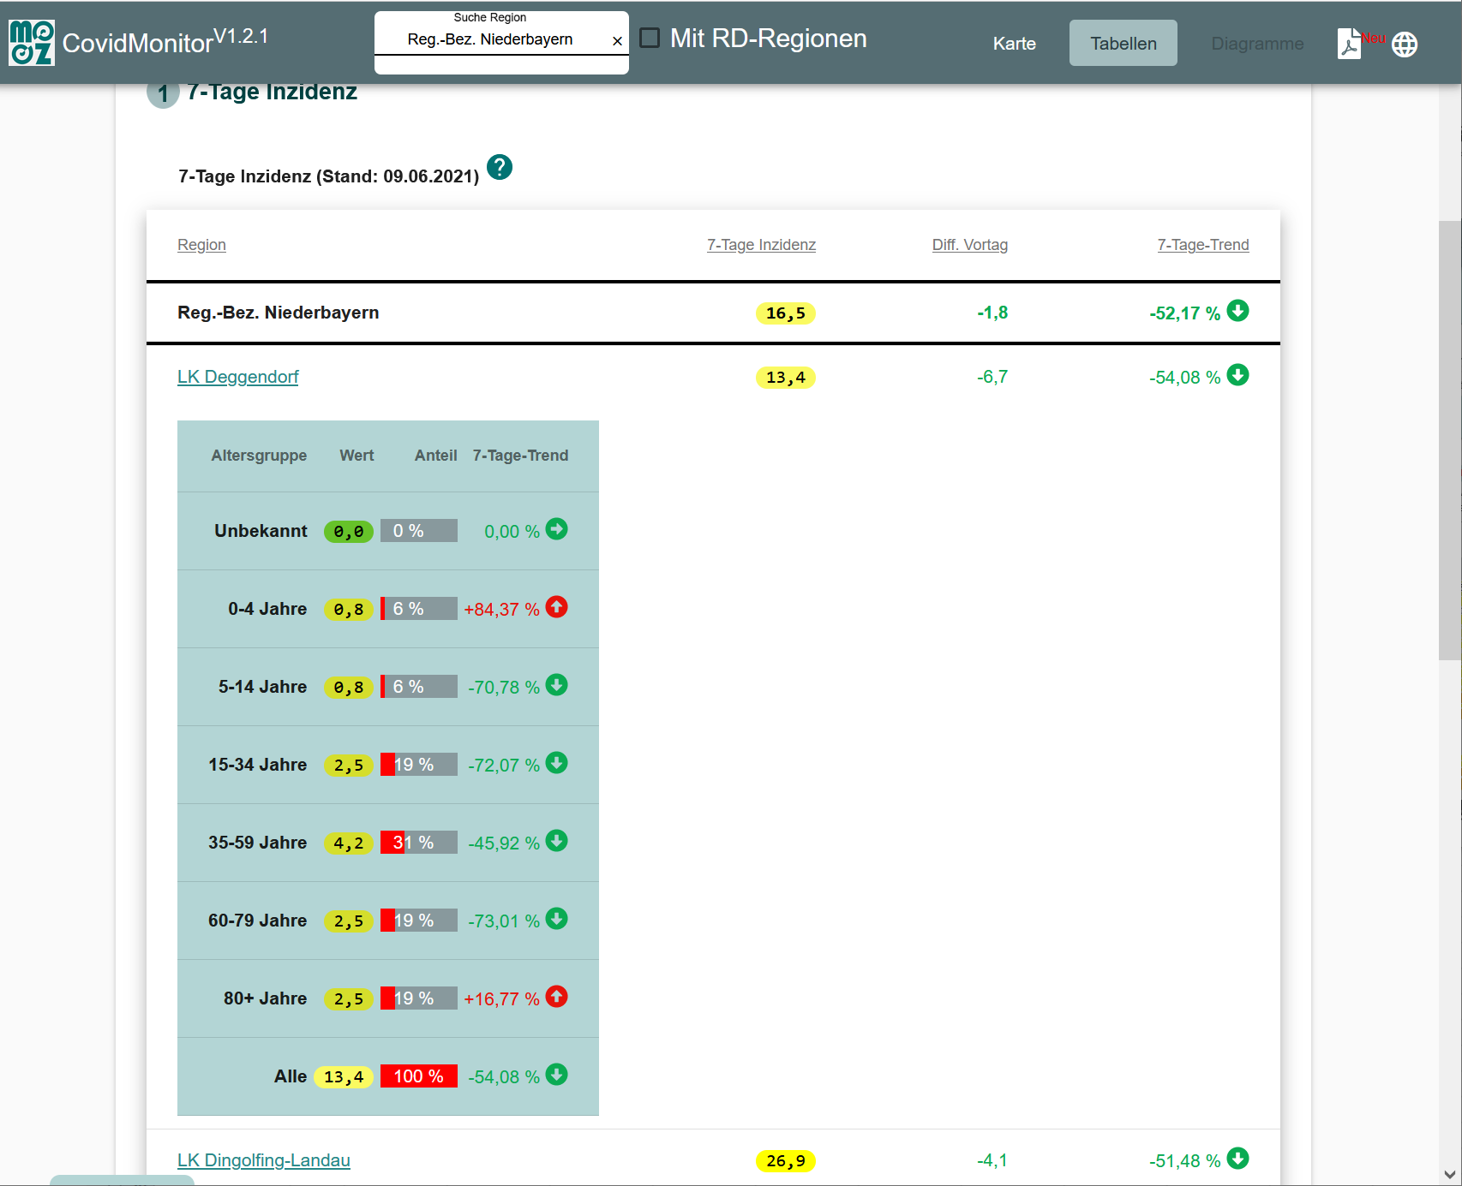Enable the Mit RD-Regionen checkbox
1462x1186 pixels.
[650, 38]
